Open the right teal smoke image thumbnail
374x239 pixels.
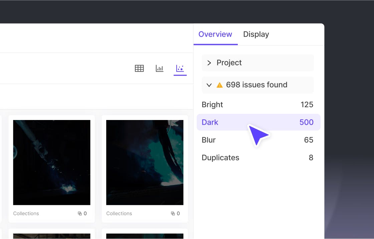[145, 162]
